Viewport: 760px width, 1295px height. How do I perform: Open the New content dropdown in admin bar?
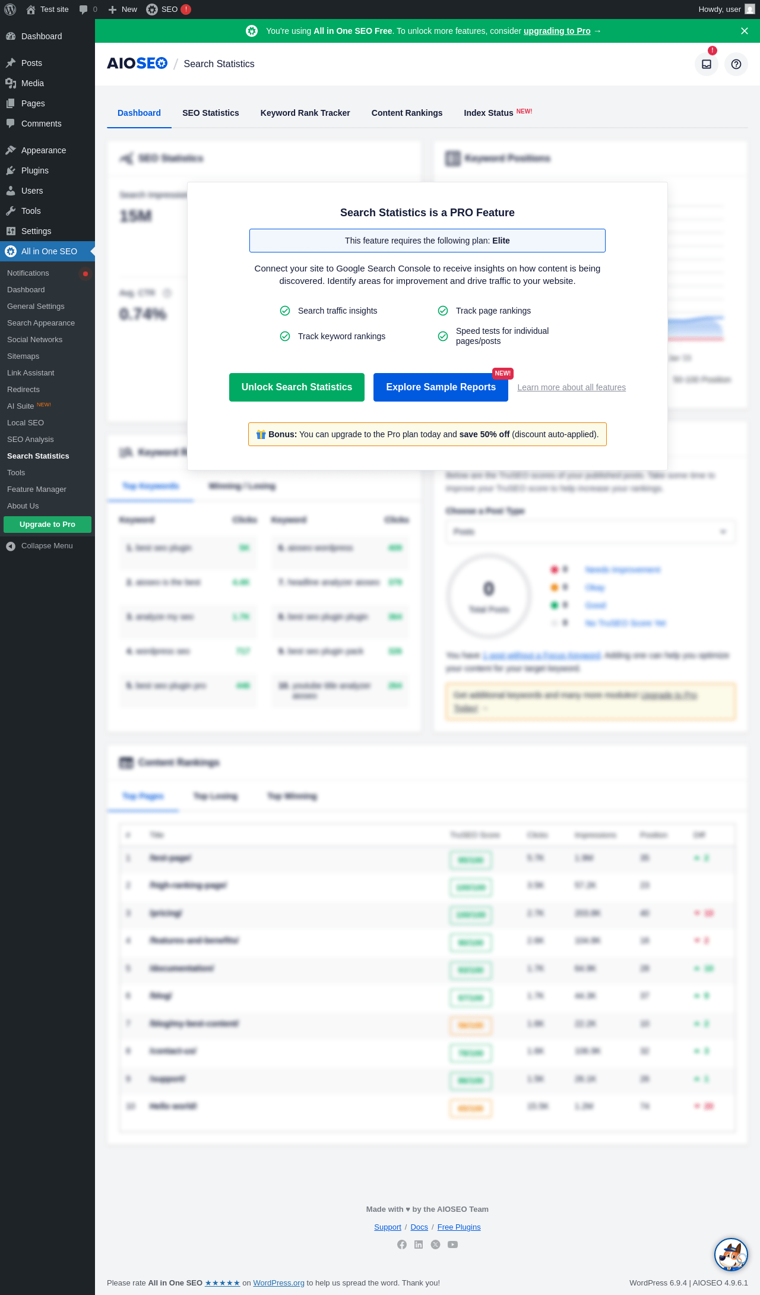coord(122,10)
